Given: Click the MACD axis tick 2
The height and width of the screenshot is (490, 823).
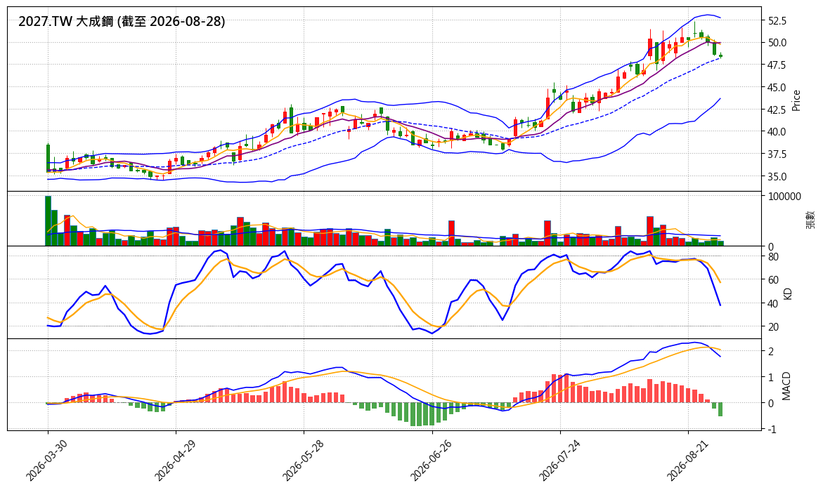Looking at the screenshot, I should point(771,352).
